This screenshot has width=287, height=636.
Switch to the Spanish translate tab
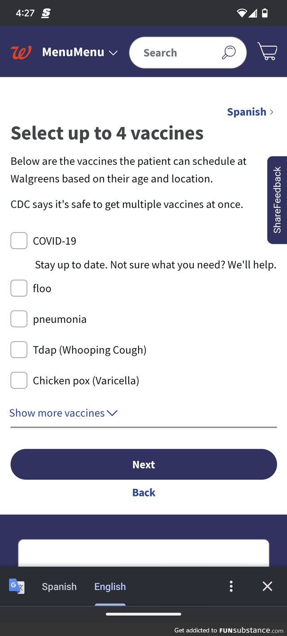(x=59, y=587)
